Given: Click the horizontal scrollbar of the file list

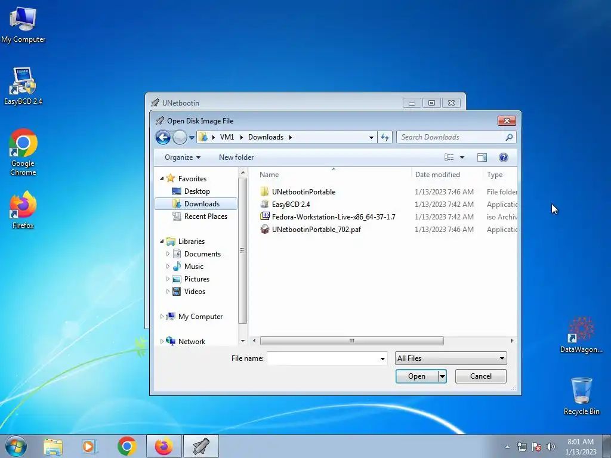Looking at the screenshot, I should pyautogui.click(x=351, y=341).
